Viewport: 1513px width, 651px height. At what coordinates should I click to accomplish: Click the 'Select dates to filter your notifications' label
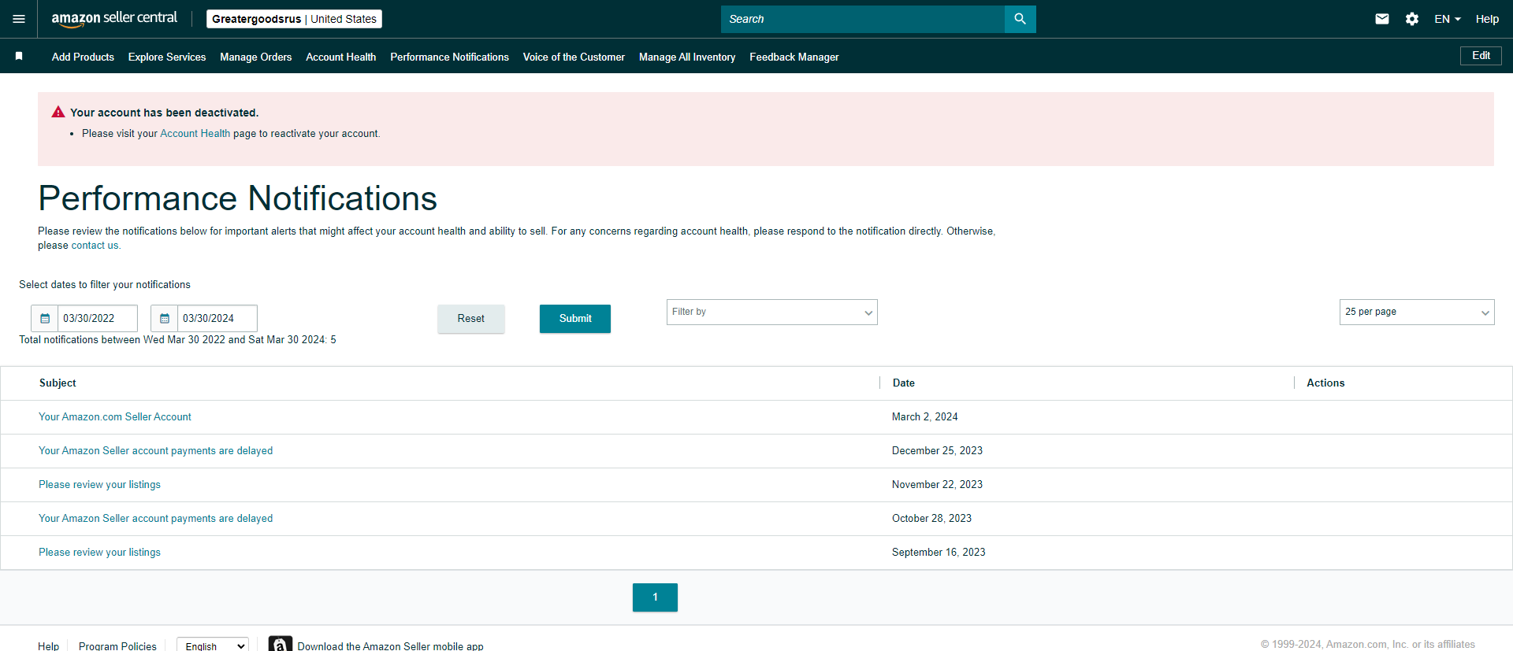tap(105, 285)
